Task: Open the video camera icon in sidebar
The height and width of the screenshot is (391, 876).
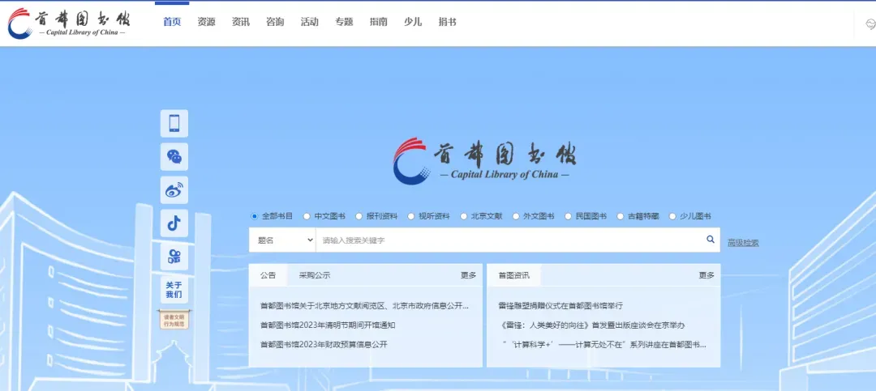Action: click(x=174, y=257)
